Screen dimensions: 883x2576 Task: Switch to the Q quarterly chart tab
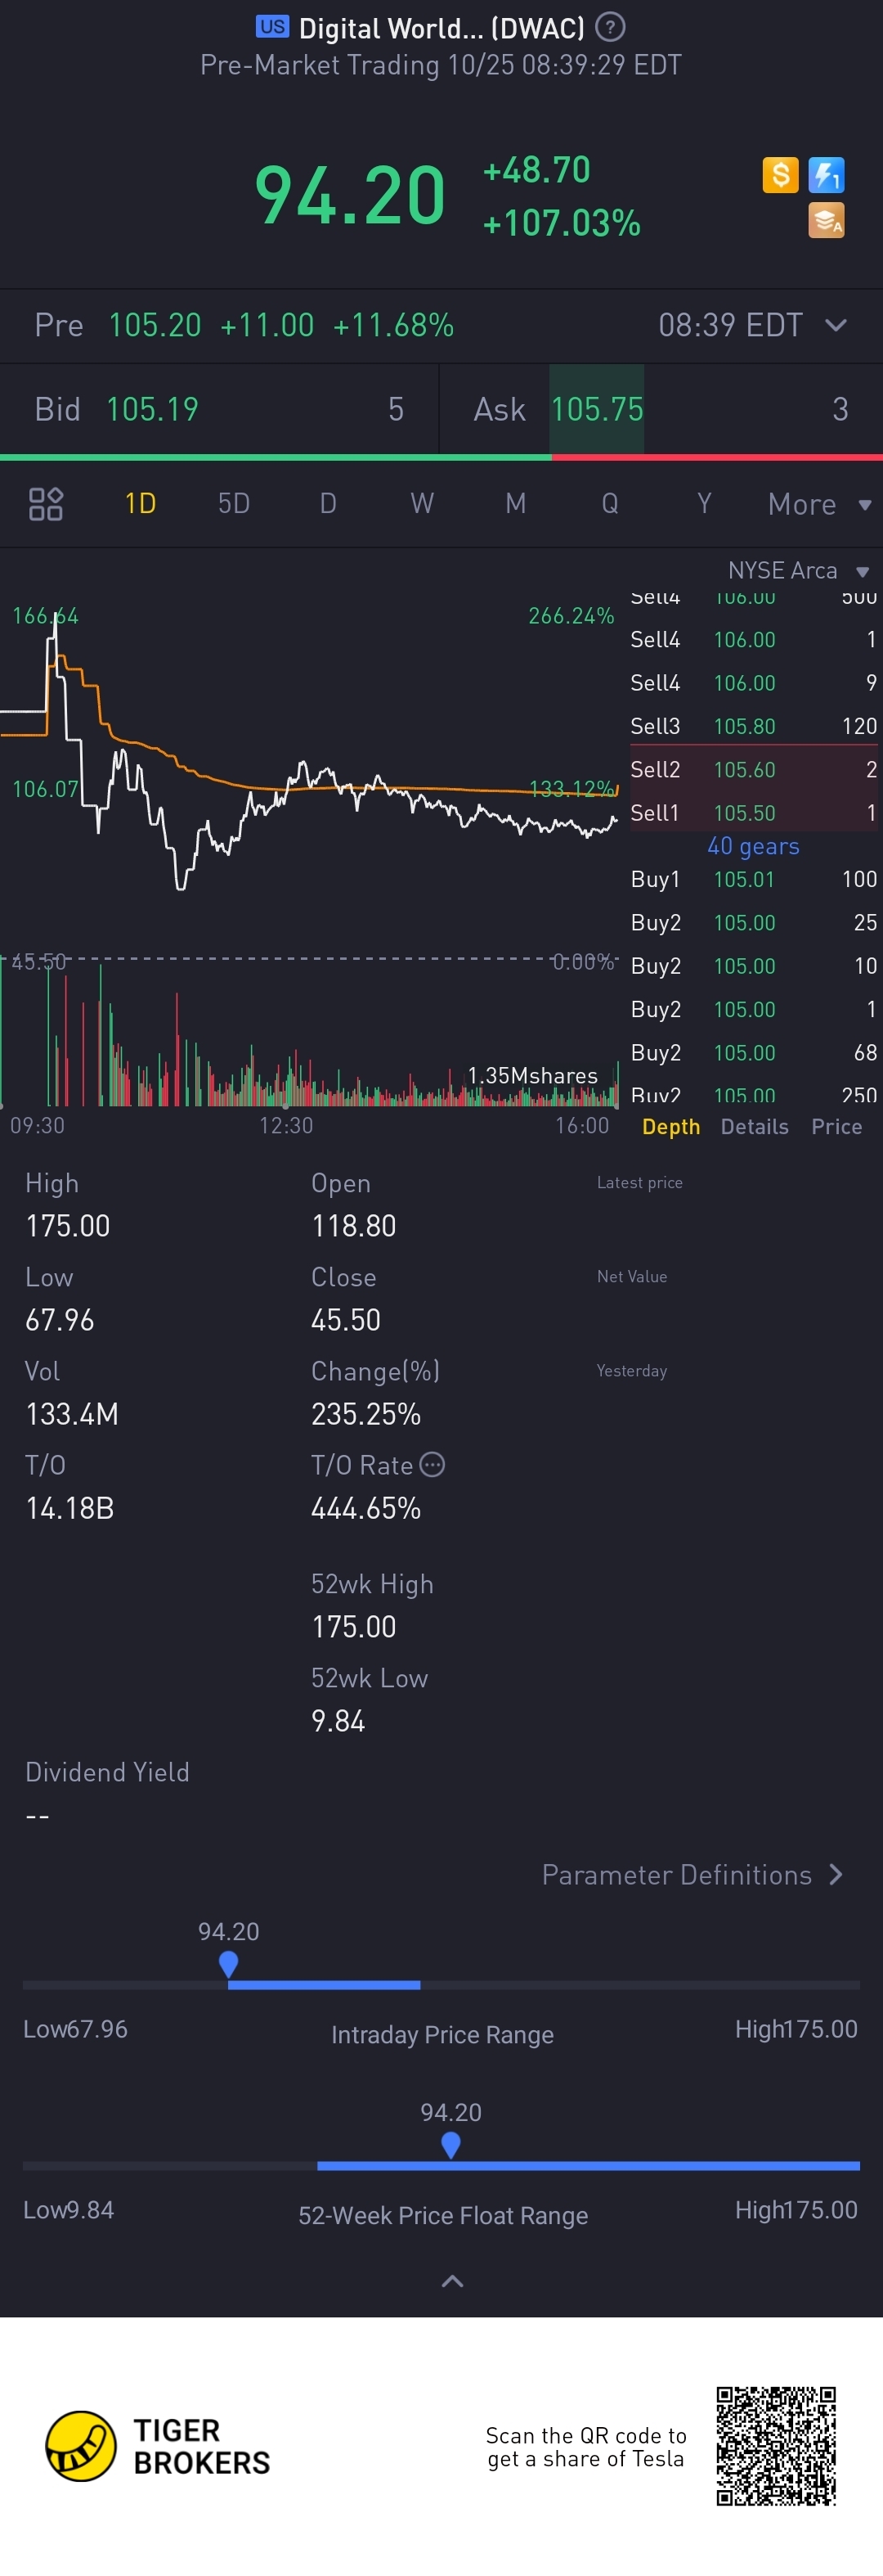[609, 504]
